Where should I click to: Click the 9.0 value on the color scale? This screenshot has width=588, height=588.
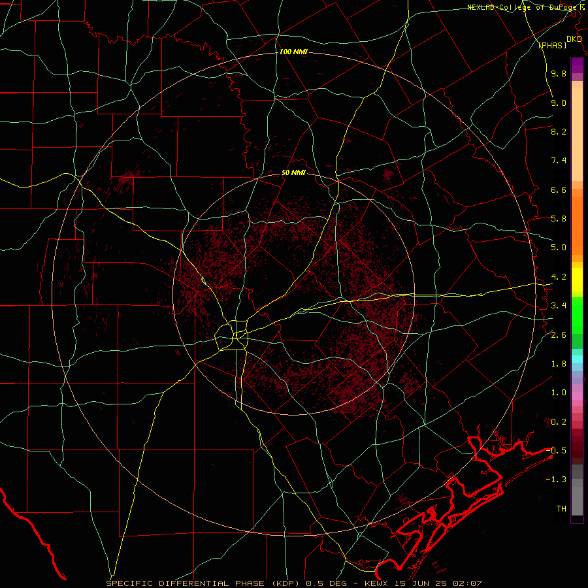[559, 103]
